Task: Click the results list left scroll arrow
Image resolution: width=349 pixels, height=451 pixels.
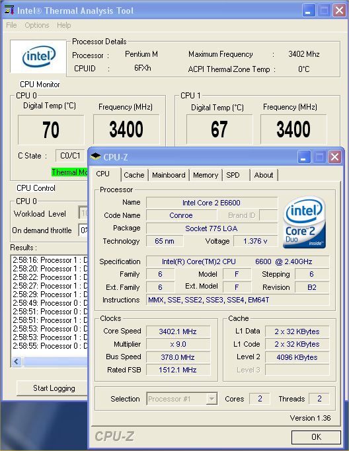Action: click(x=17, y=362)
